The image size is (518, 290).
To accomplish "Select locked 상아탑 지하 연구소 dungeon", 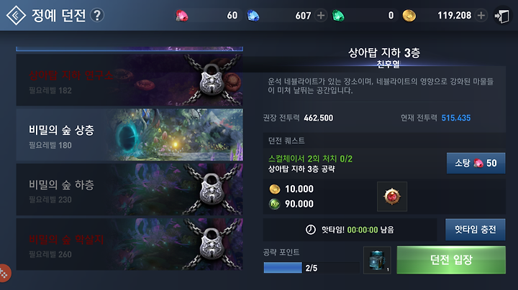I will click(129, 80).
